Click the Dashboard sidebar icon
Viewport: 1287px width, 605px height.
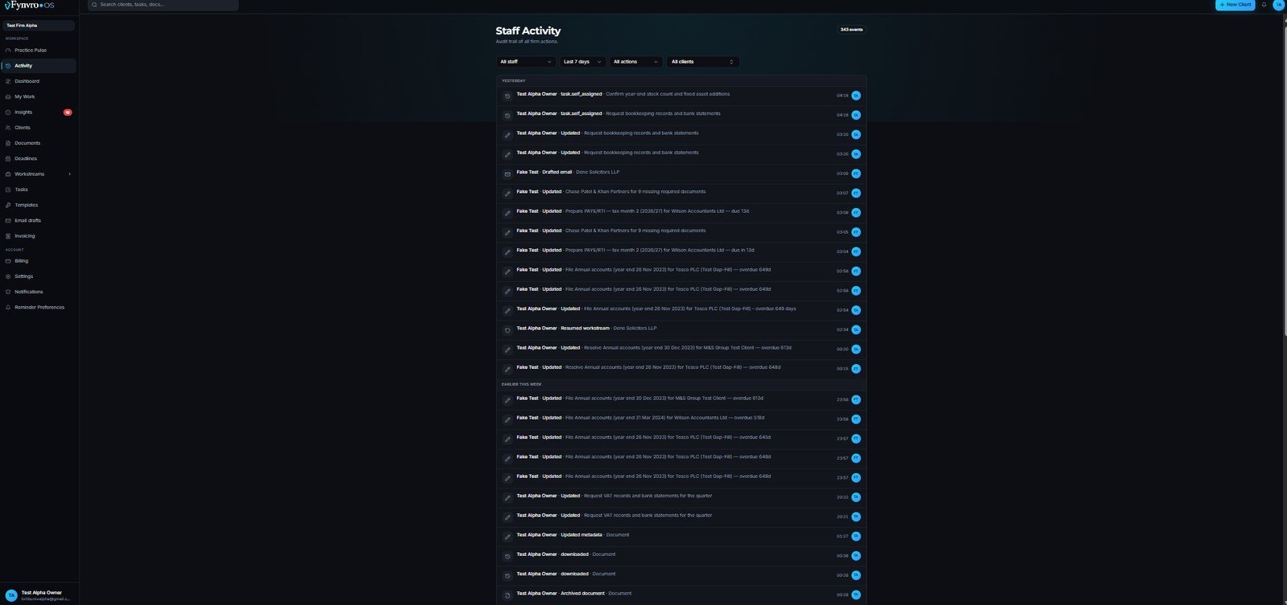tap(8, 81)
